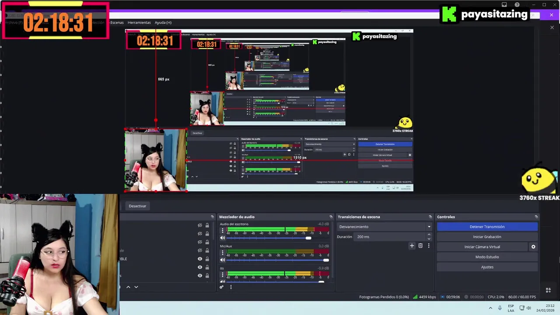
Task: Open advanced audio properties gear in mixer
Action: (x=221, y=287)
